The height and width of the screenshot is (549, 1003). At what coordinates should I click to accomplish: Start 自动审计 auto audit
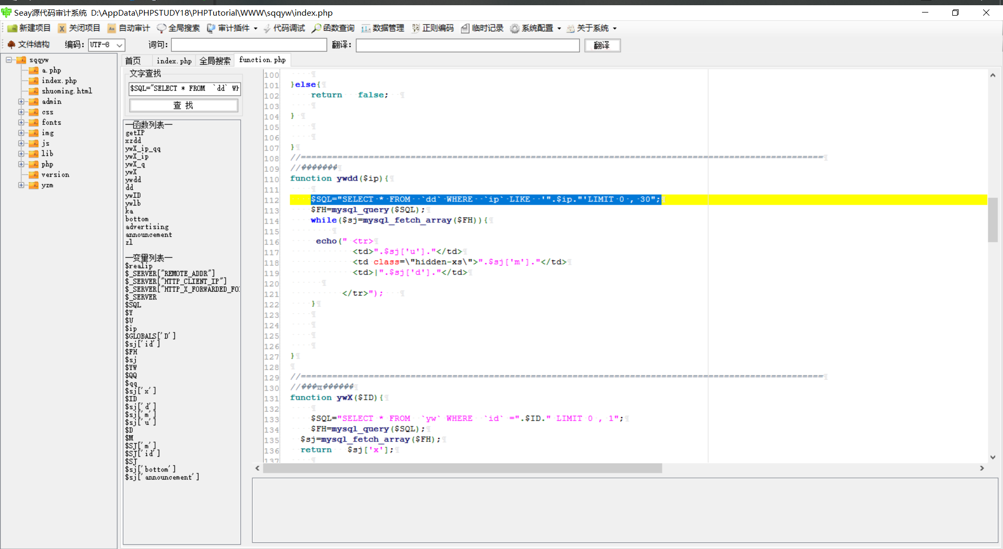(x=129, y=28)
